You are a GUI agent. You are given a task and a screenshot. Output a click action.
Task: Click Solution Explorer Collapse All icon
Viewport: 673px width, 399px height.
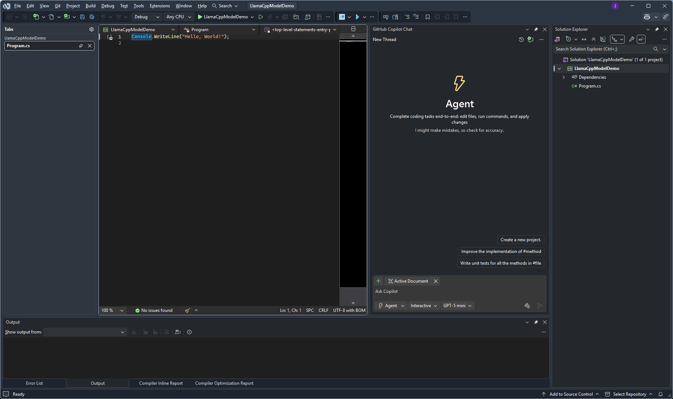[594, 39]
